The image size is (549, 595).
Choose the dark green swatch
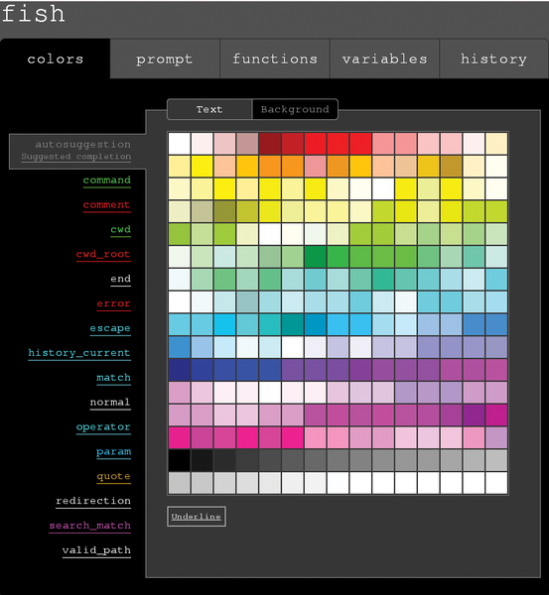[316, 257]
